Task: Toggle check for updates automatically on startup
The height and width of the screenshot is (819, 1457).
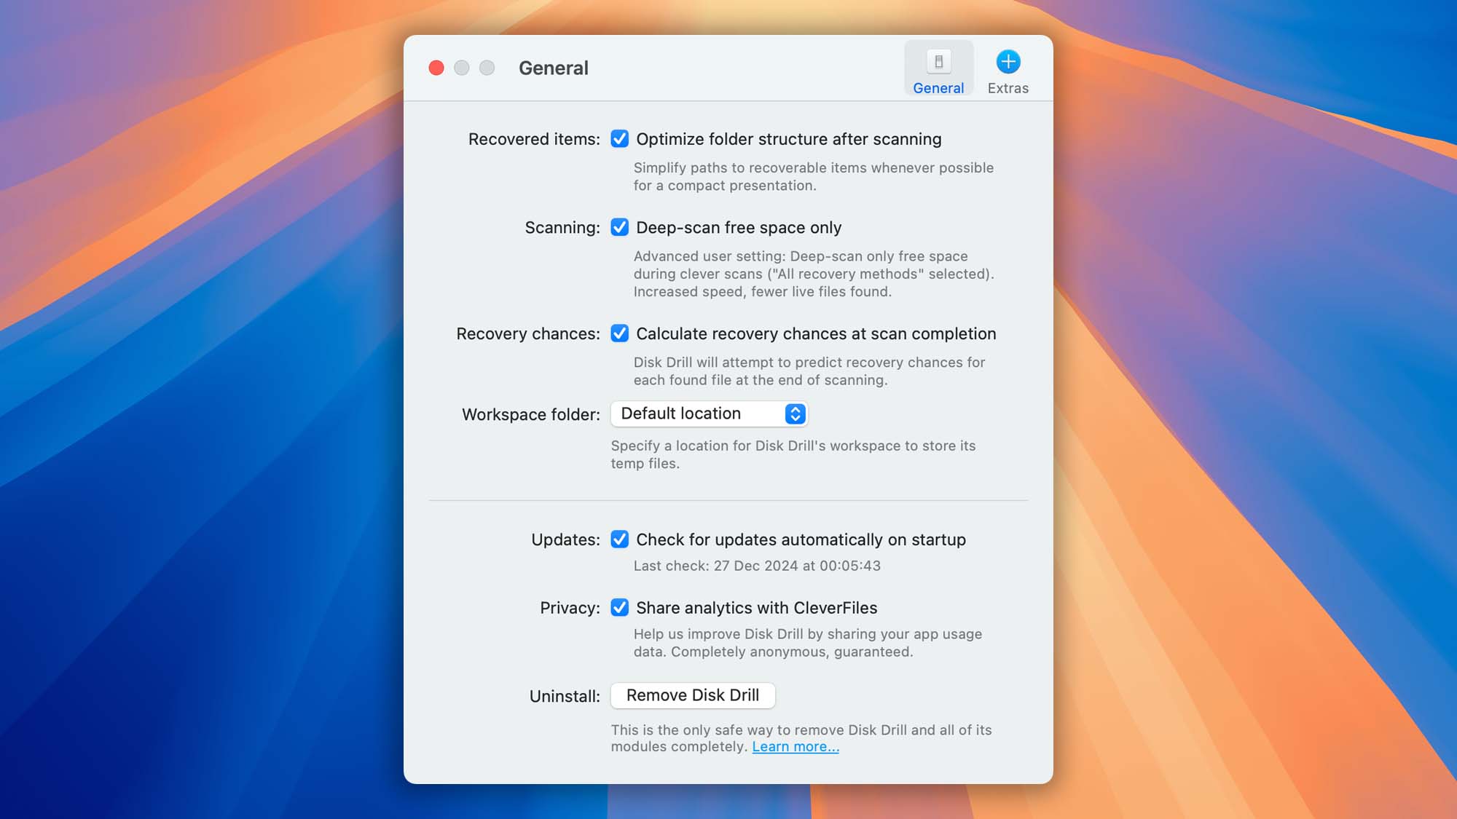Action: pos(619,539)
